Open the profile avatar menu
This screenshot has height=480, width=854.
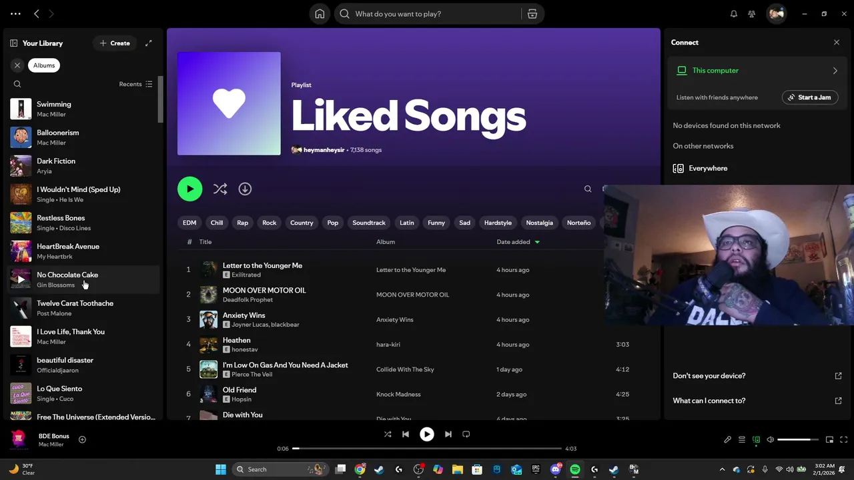pos(776,14)
